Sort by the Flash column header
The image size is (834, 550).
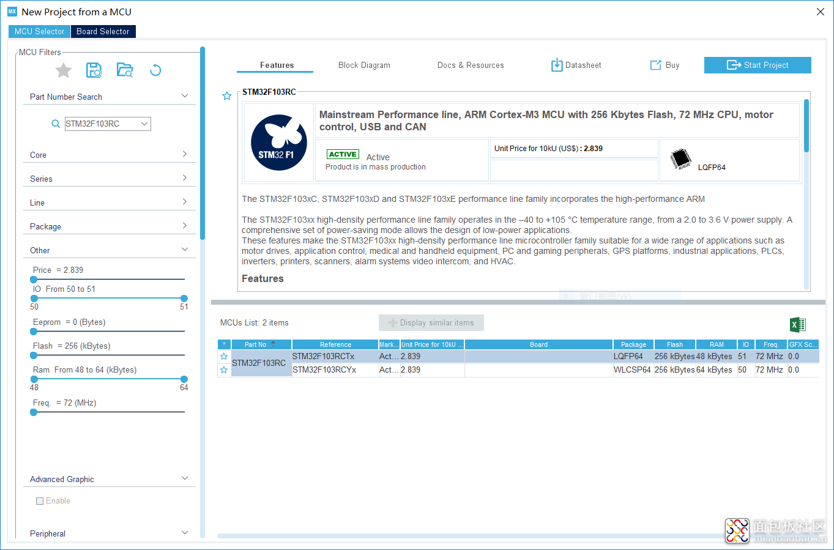pos(675,344)
